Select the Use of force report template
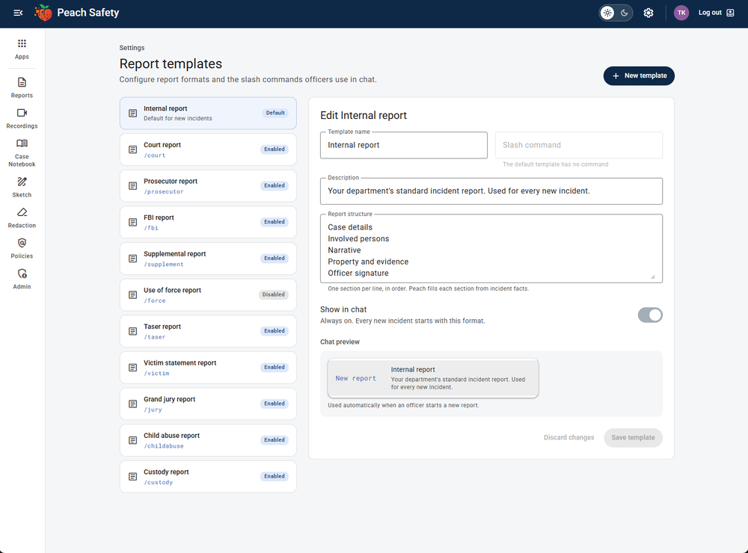This screenshot has height=553, width=748. (x=208, y=295)
